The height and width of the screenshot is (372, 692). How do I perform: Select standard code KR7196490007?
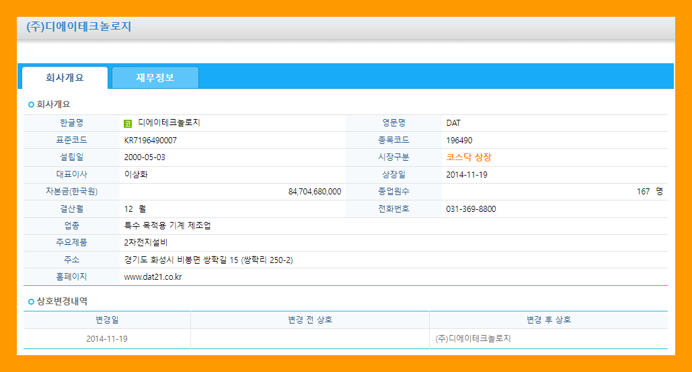coord(151,141)
